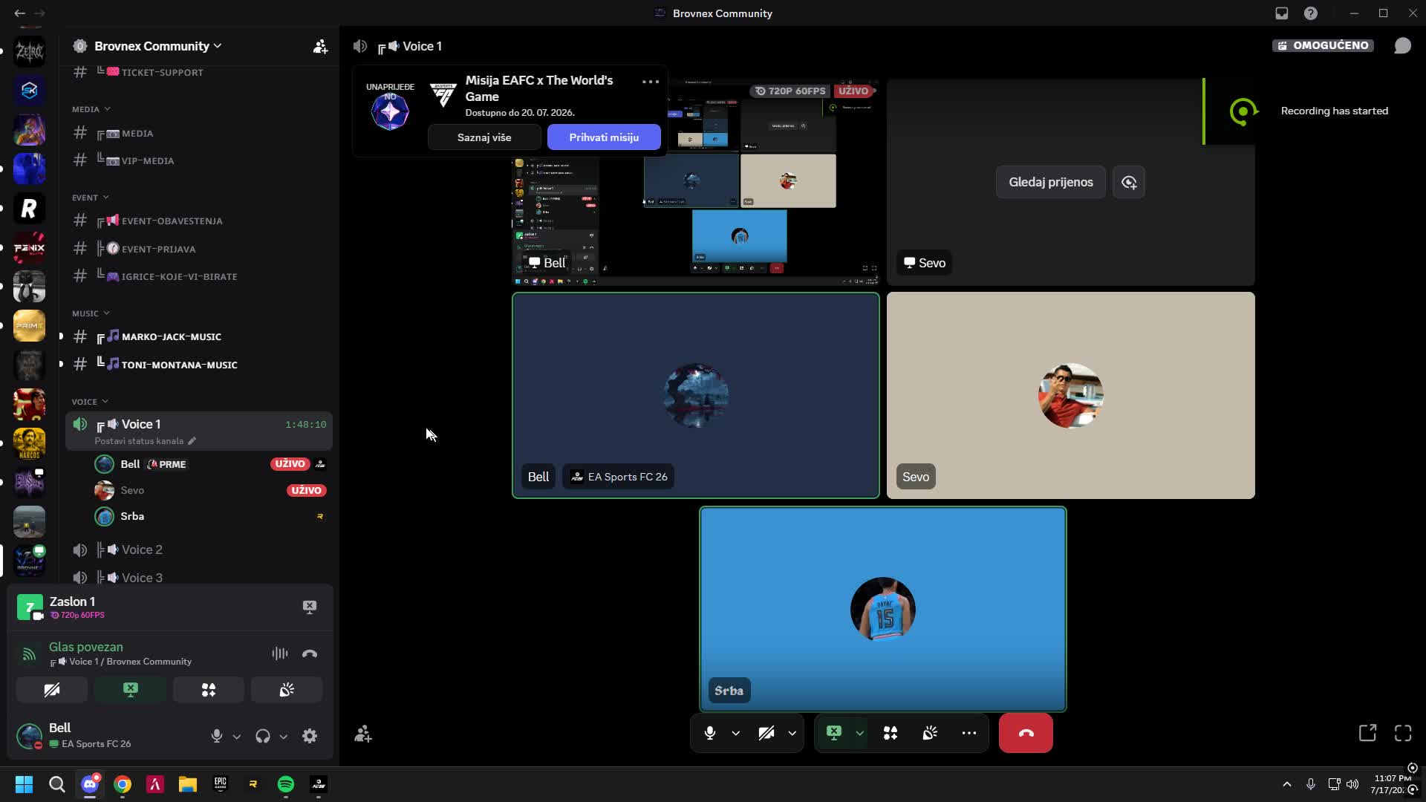1426x802 pixels.
Task: Accept mission with Prihvati misiju button
Action: [604, 137]
